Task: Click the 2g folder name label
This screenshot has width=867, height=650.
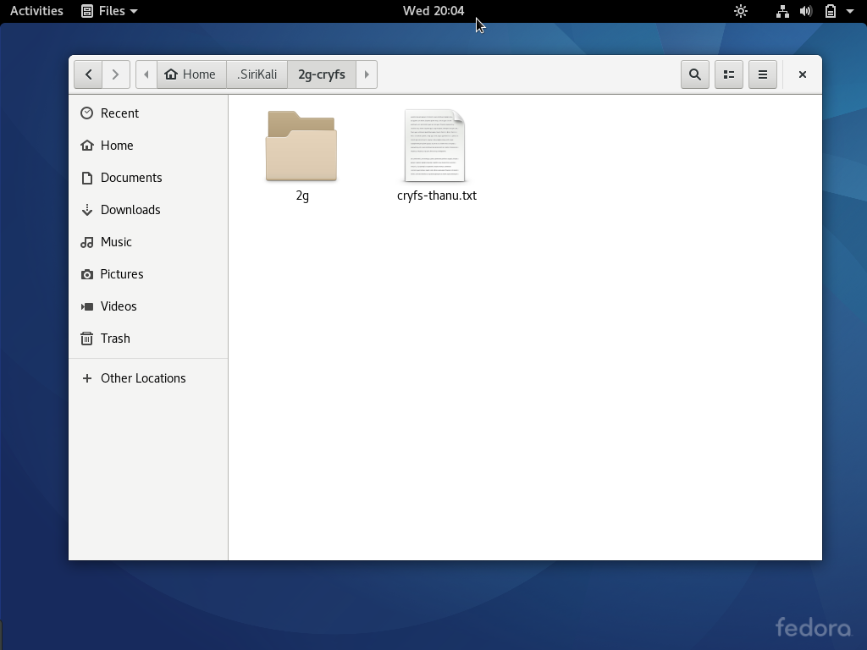Action: (302, 196)
